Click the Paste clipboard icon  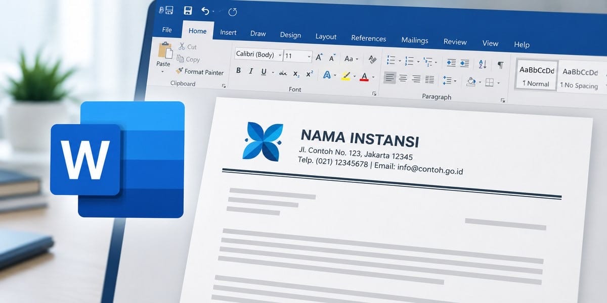coord(165,50)
